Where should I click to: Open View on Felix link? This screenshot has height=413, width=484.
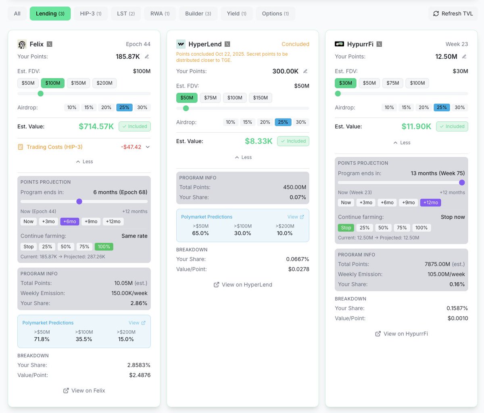[84, 390]
